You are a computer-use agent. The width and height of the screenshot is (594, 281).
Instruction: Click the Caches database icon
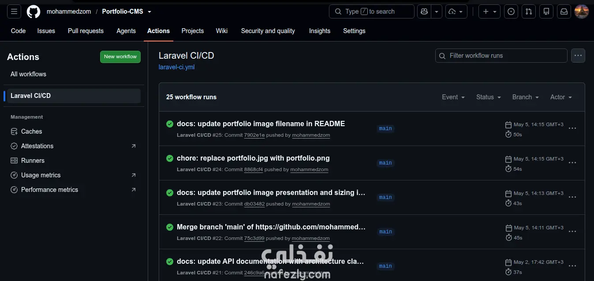tap(14, 131)
